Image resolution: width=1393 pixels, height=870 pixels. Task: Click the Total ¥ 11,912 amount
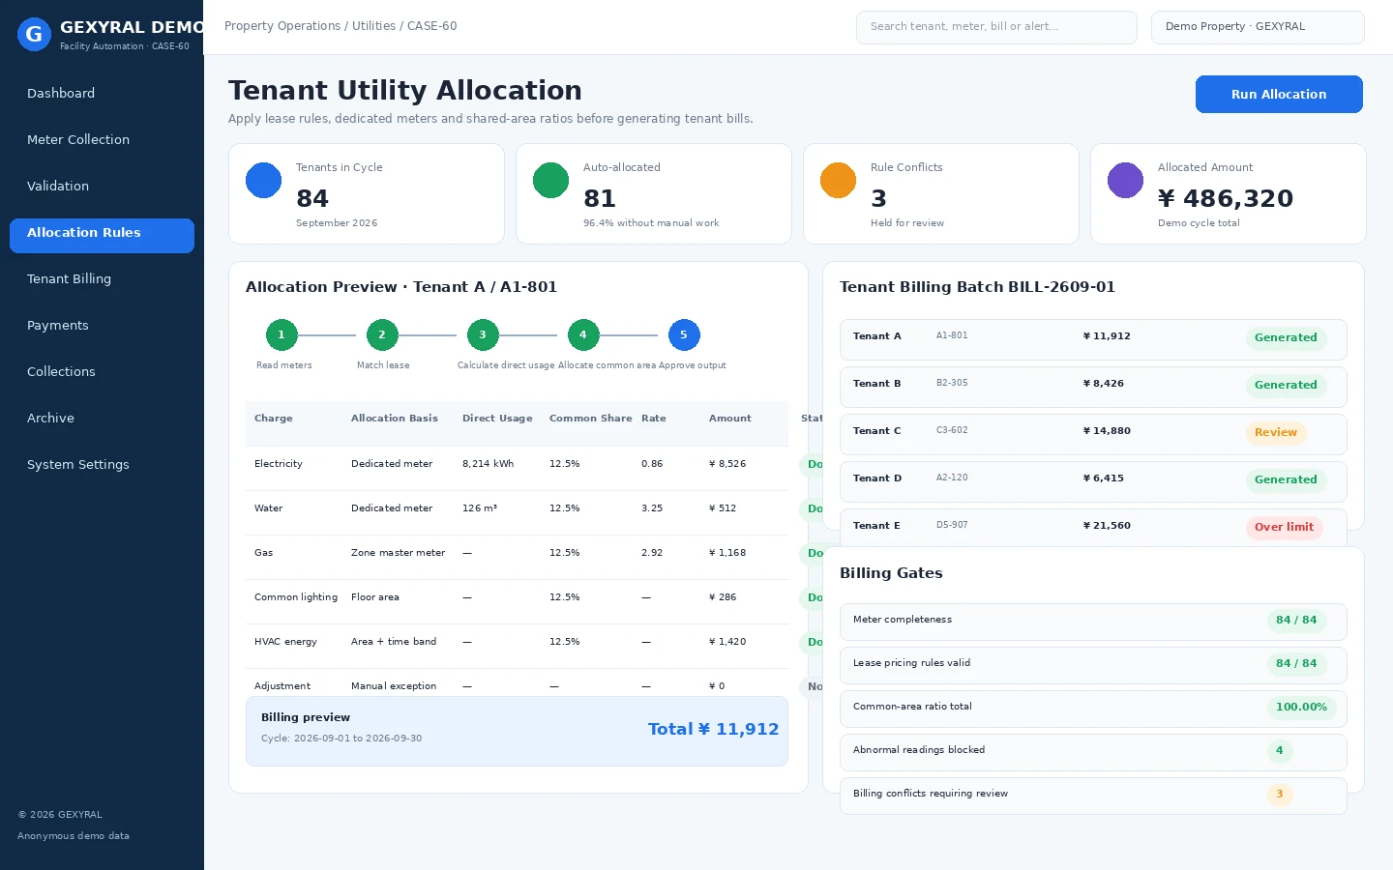coord(713,730)
